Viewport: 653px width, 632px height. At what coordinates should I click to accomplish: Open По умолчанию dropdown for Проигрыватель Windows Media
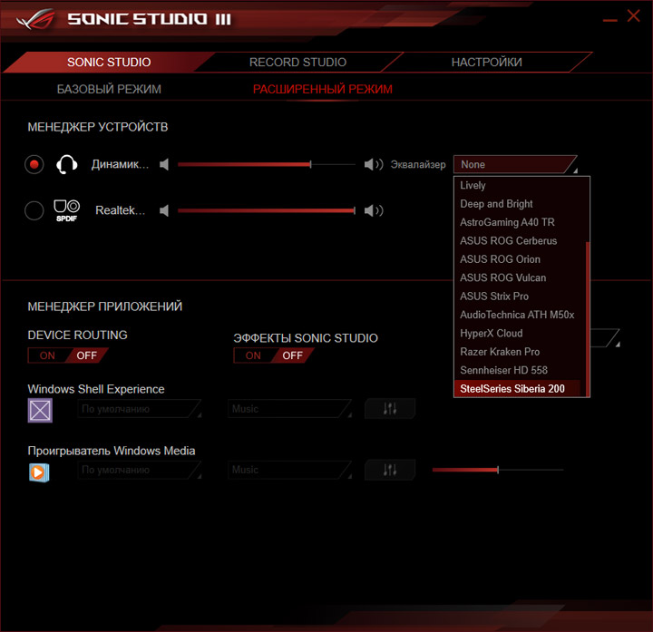[140, 470]
